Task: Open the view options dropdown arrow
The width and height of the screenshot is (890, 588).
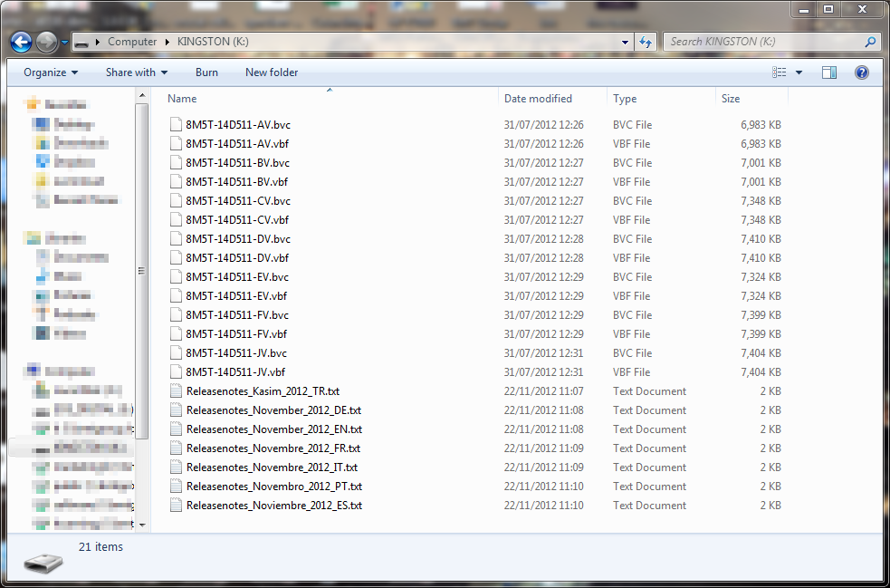Action: click(x=799, y=72)
